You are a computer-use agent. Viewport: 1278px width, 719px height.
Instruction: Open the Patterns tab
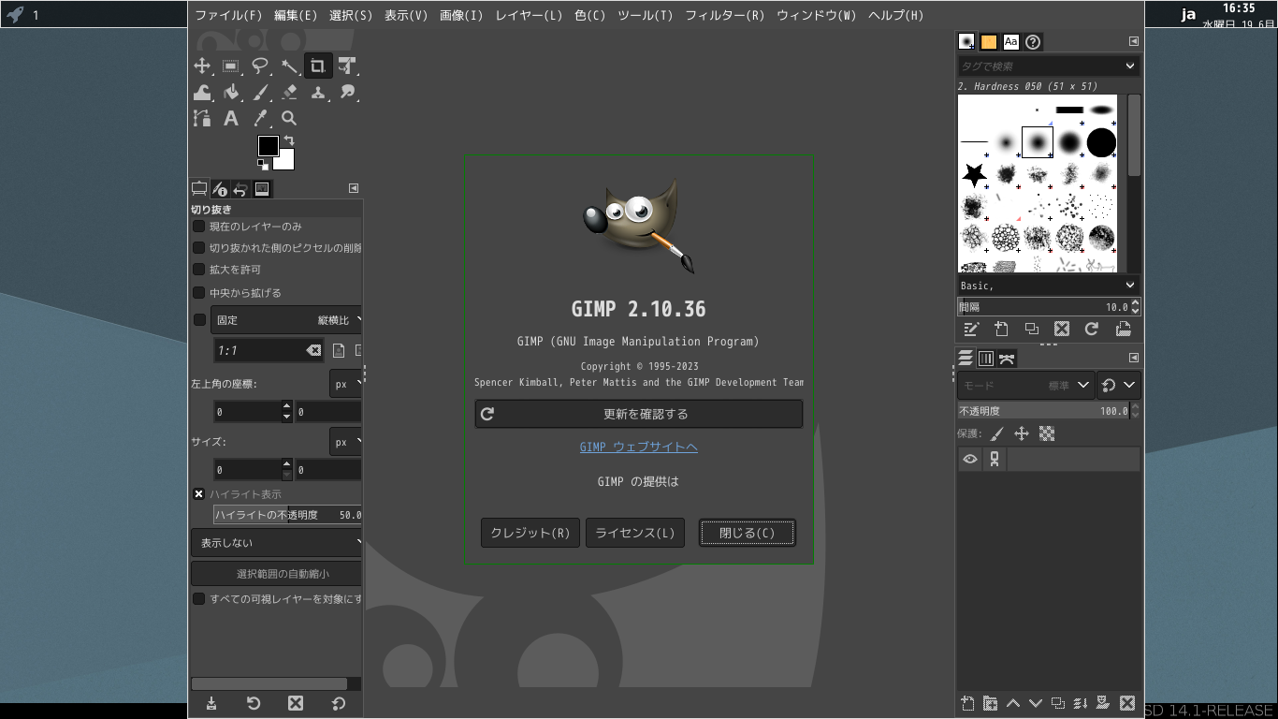pyautogui.click(x=989, y=42)
